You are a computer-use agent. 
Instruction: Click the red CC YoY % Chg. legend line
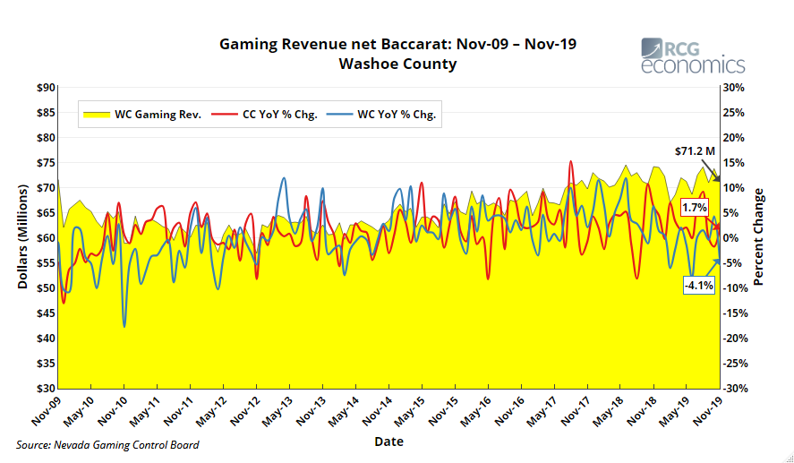(x=225, y=115)
